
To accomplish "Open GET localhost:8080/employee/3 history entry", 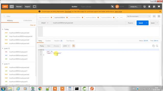I will click(19, 82).
